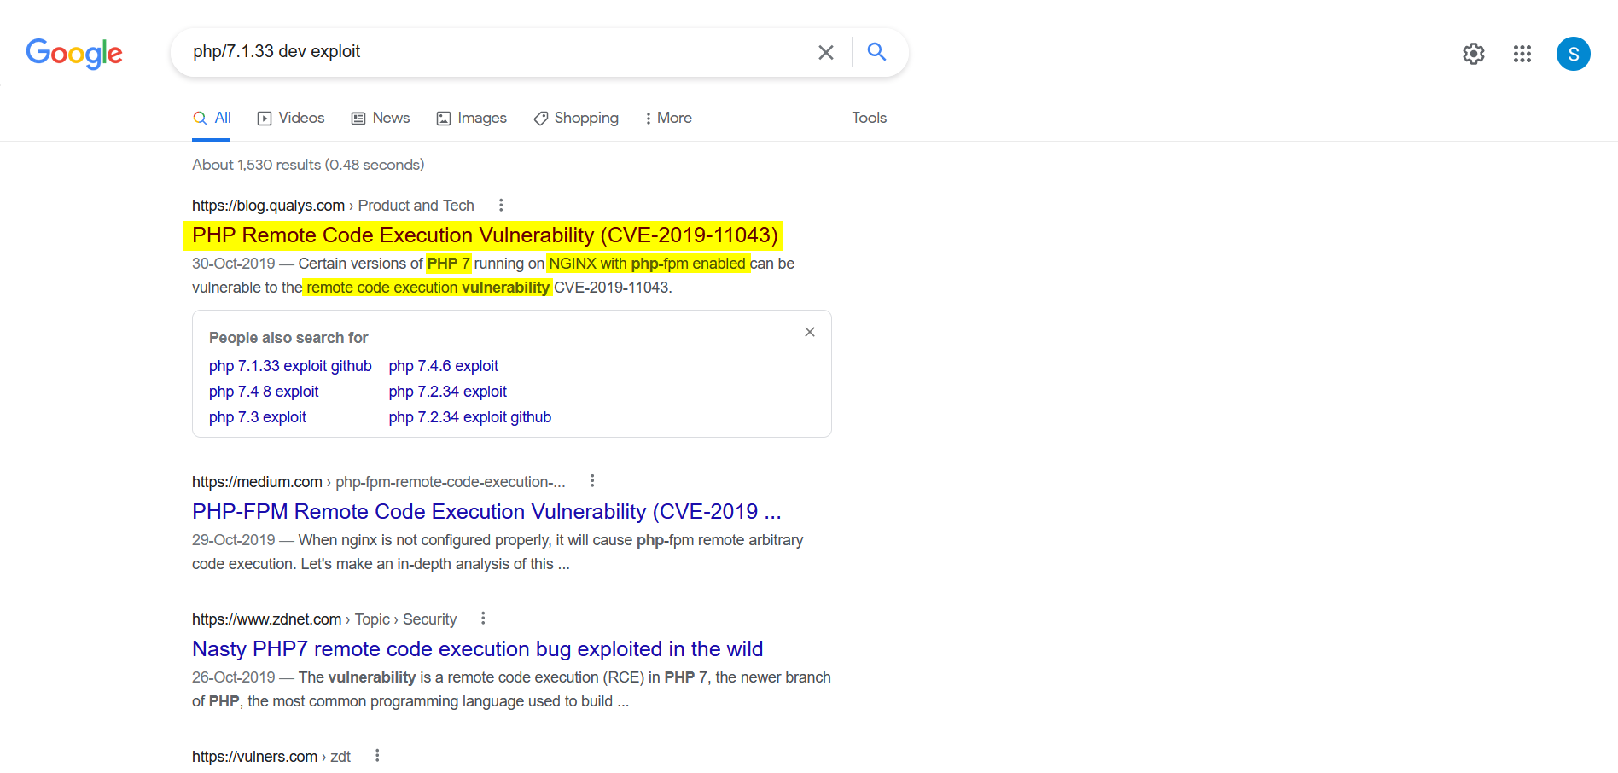The width and height of the screenshot is (1618, 773).
Task: Open the PHP Remote Code Execution result
Action: tap(482, 235)
